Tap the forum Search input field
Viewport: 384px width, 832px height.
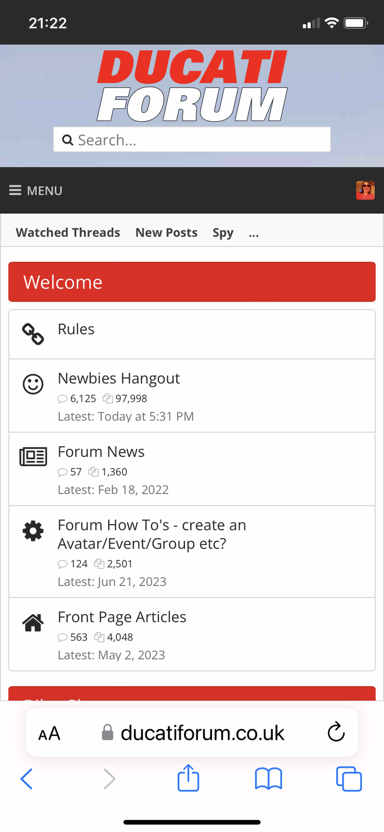(x=192, y=140)
